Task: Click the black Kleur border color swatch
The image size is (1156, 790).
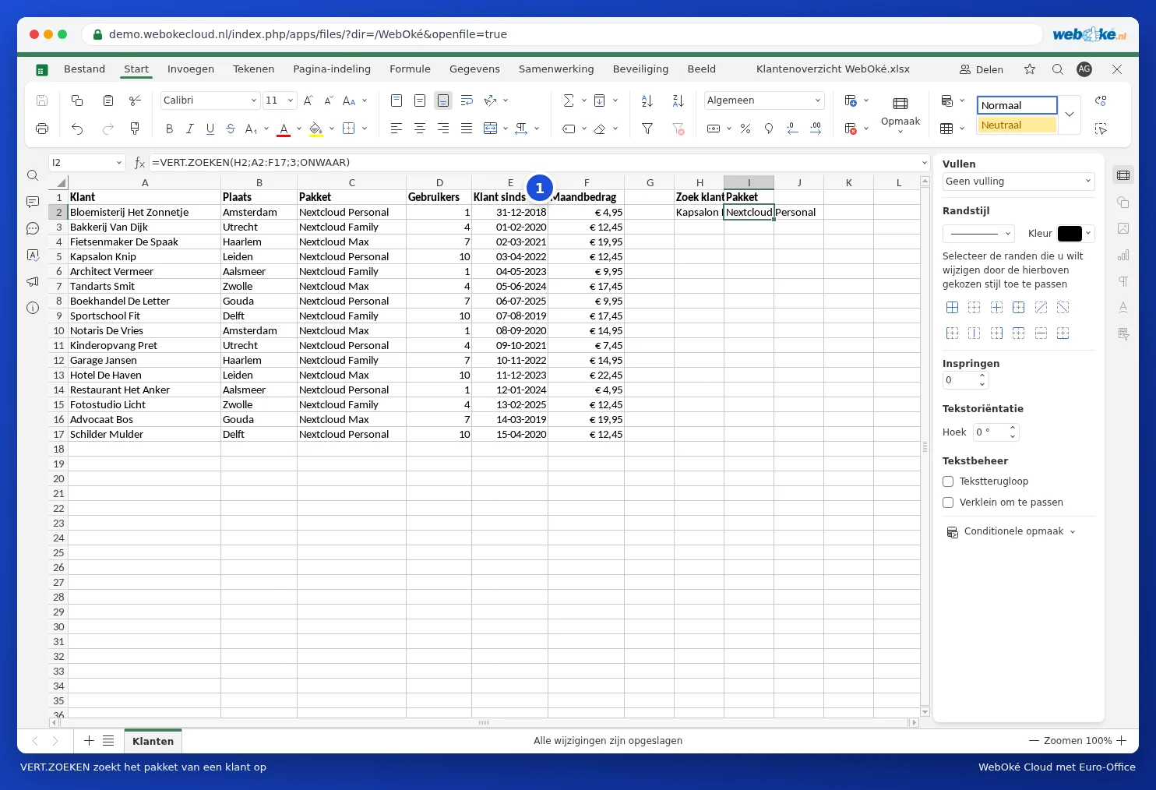Action: tap(1070, 234)
